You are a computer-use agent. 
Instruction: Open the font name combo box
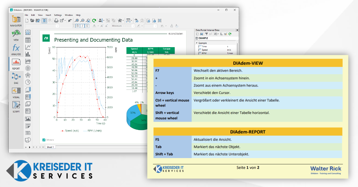42,26
